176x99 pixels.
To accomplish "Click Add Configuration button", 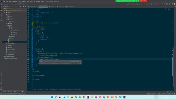I will 137,4.
